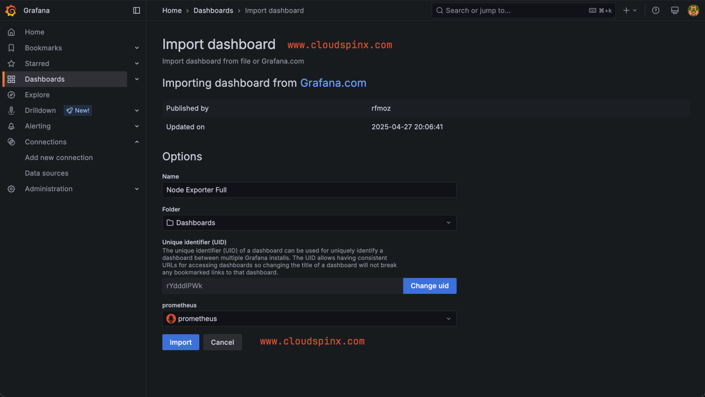Click the Change uid button
The width and height of the screenshot is (705, 397).
(430, 286)
